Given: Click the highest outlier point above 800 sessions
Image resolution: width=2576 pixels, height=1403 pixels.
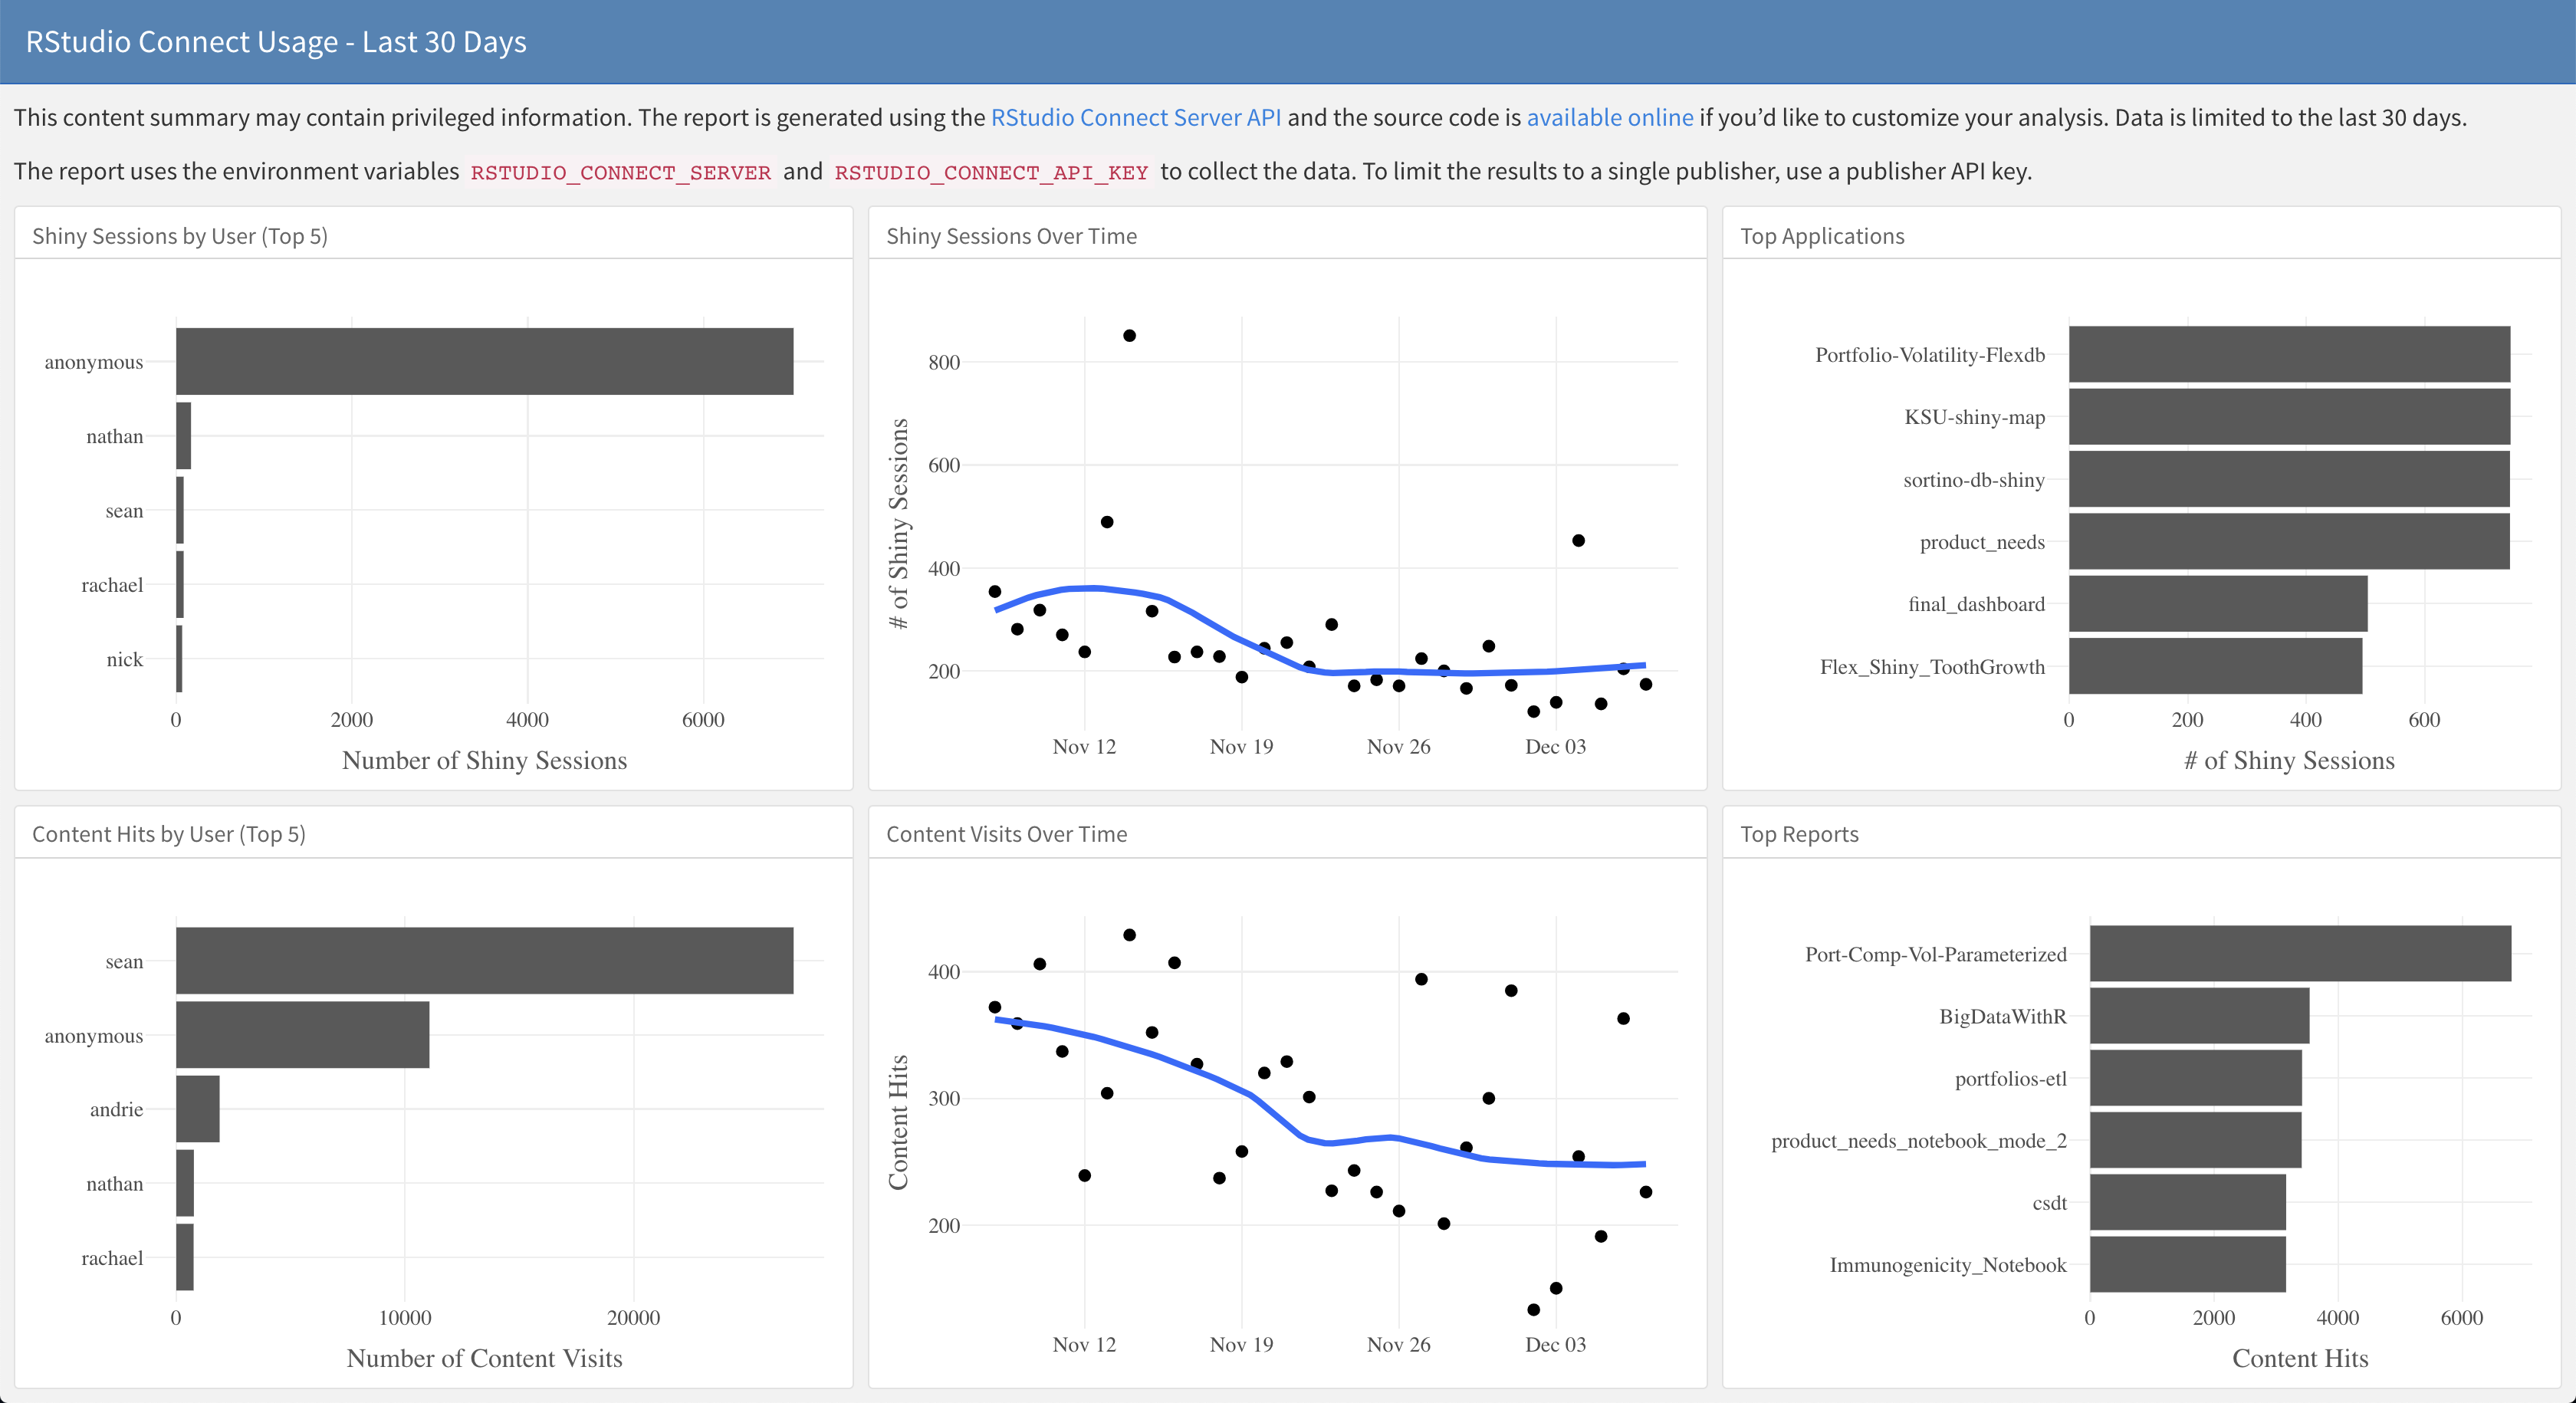Looking at the screenshot, I should click(1129, 336).
